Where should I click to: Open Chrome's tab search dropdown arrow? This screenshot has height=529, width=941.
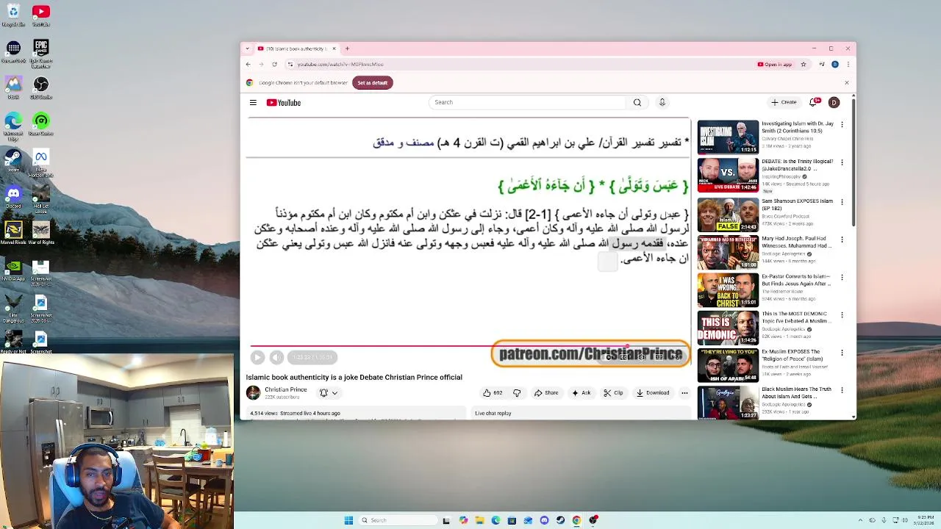[x=248, y=48]
